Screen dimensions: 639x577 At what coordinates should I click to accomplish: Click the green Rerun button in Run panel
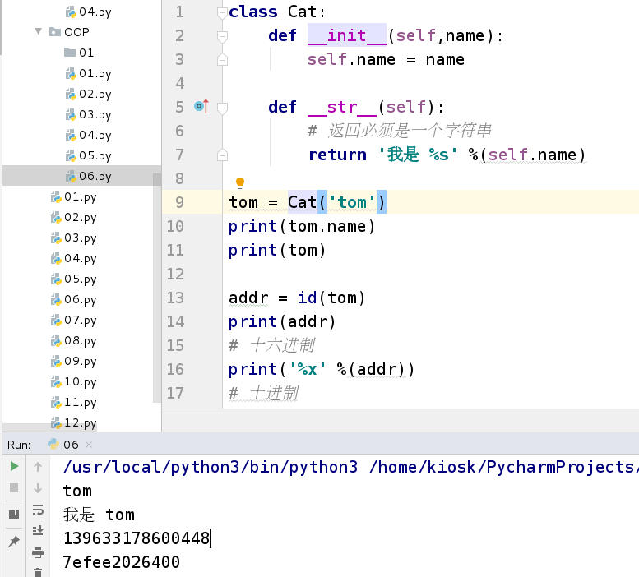point(14,466)
